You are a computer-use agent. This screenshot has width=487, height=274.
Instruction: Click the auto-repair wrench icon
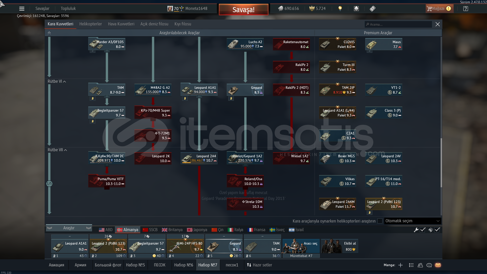pyautogui.click(x=416, y=230)
